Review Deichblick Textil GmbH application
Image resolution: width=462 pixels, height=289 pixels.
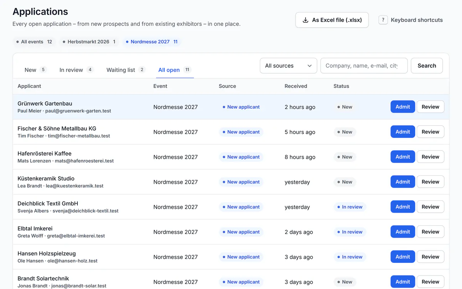coord(430,207)
